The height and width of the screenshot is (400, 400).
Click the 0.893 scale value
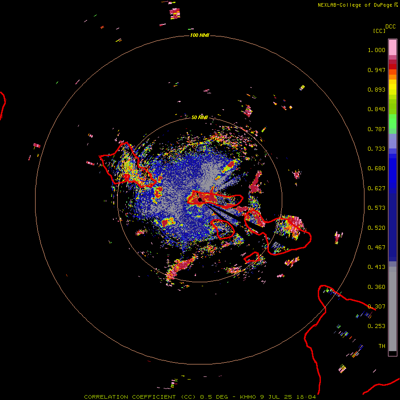[376, 89]
